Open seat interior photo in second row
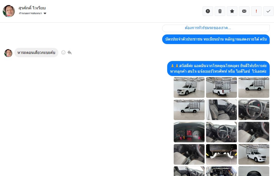This screenshot has width=274, height=176. click(221, 110)
